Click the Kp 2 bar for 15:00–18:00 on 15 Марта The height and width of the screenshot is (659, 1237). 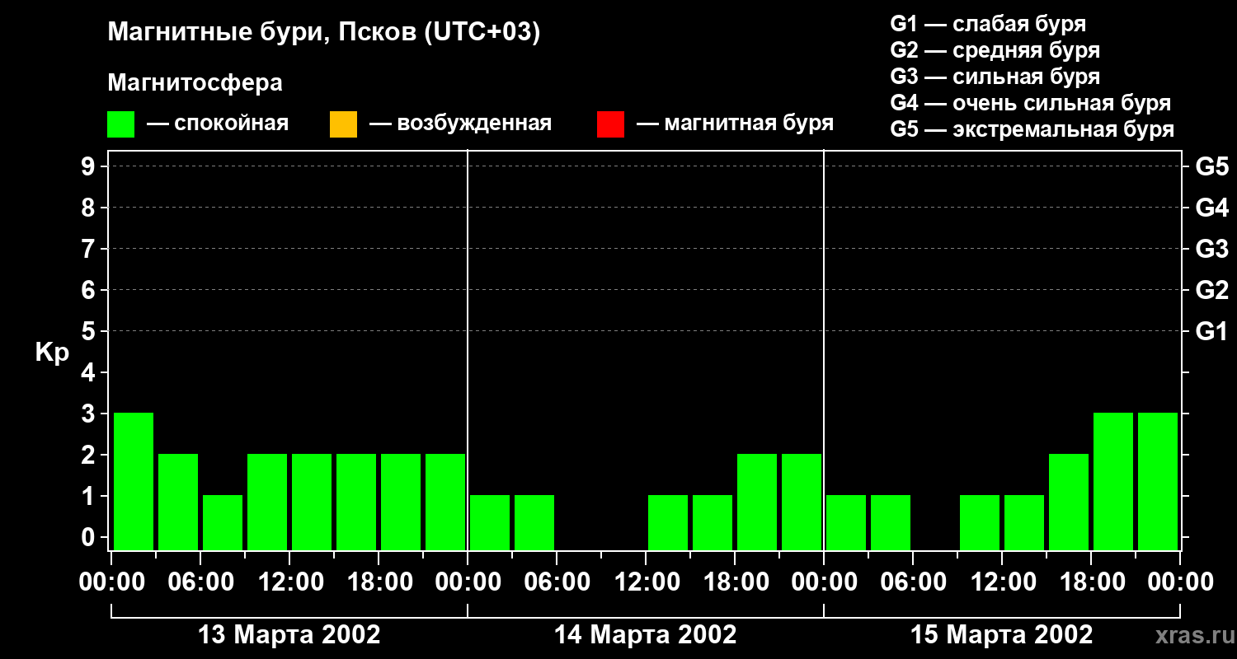(x=1069, y=502)
